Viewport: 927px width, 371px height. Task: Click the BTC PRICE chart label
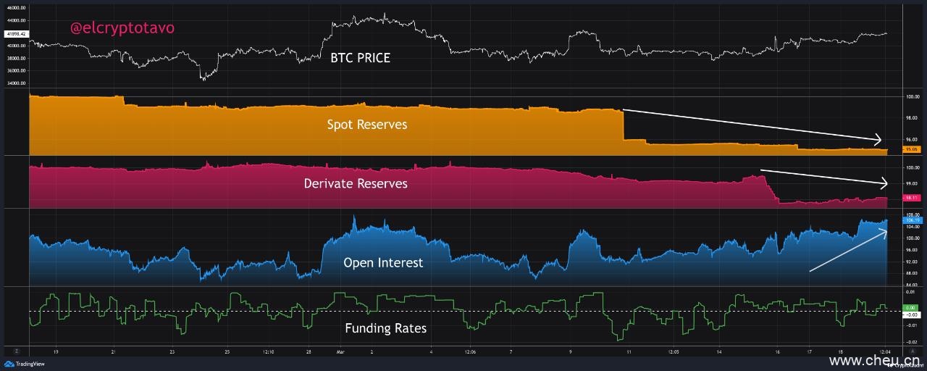pyautogui.click(x=360, y=58)
